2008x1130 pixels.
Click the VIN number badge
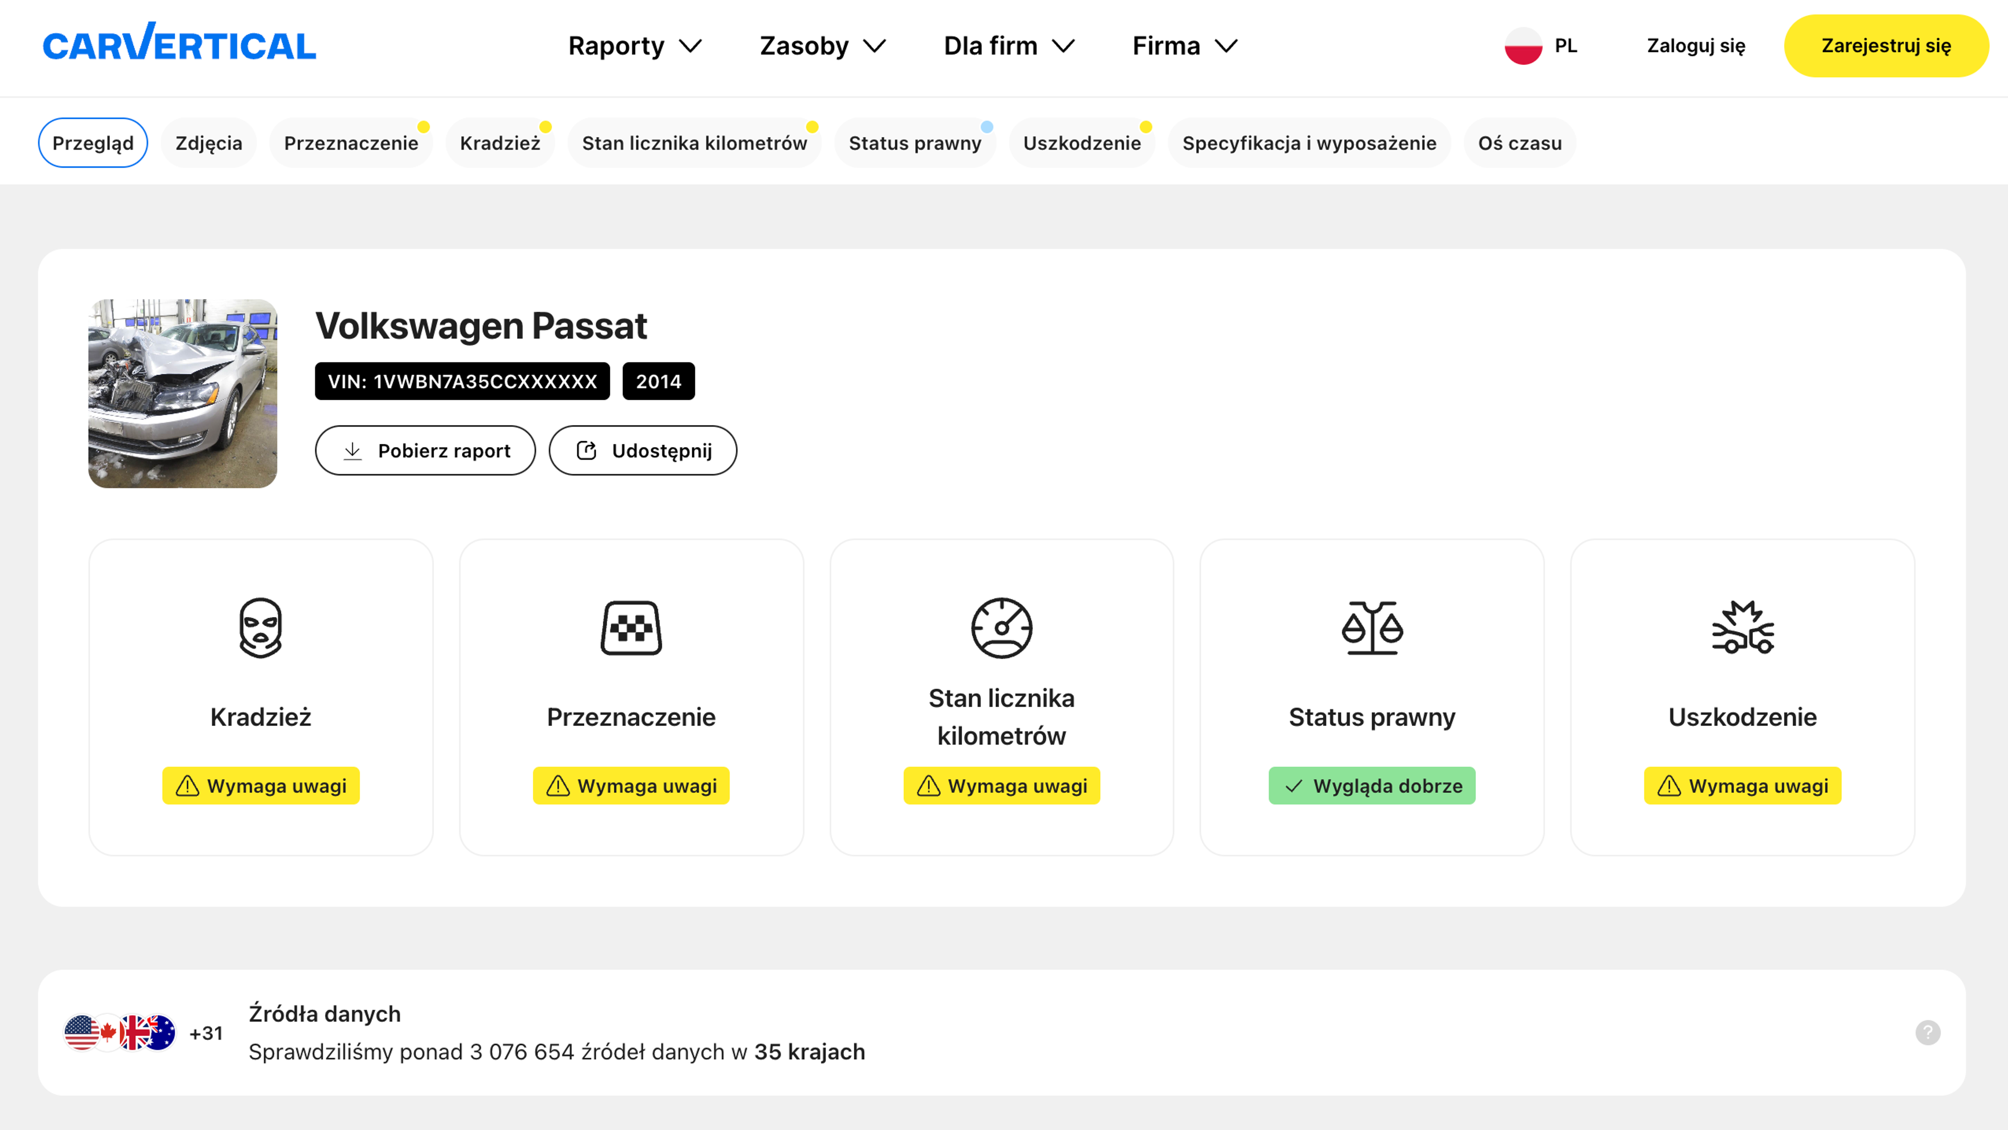(462, 381)
